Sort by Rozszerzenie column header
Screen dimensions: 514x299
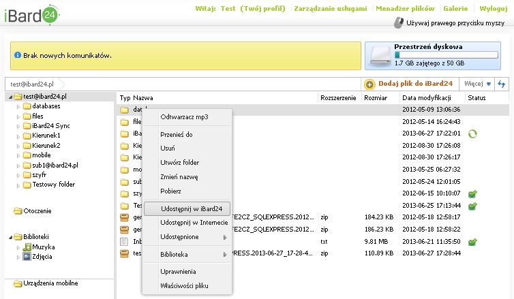click(x=338, y=98)
